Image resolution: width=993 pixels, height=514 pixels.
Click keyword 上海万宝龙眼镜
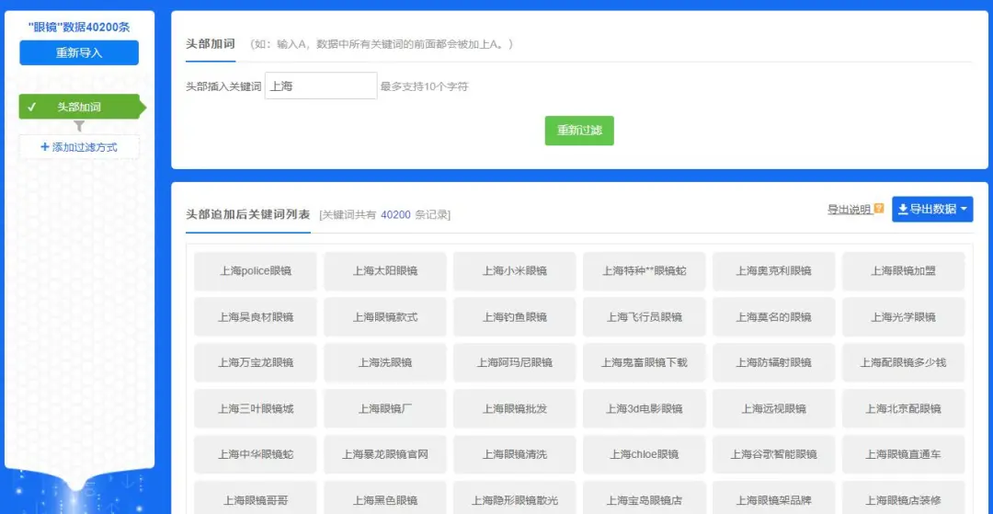click(x=256, y=362)
